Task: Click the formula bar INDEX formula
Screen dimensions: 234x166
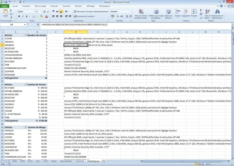Action: click(x=74, y=25)
